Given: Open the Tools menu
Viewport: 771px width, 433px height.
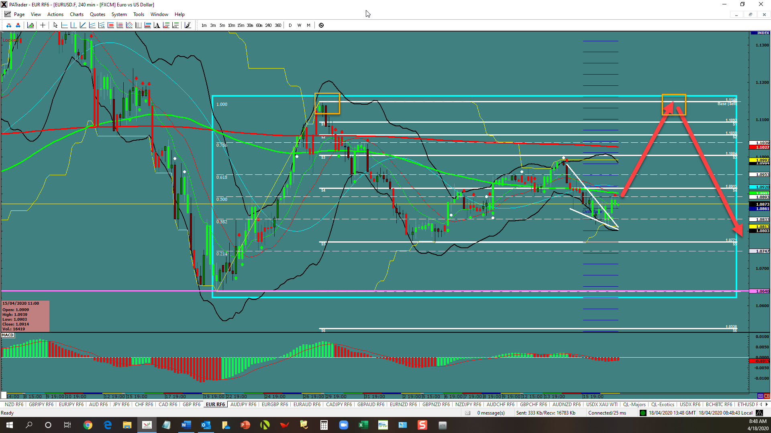Looking at the screenshot, I should (x=139, y=14).
